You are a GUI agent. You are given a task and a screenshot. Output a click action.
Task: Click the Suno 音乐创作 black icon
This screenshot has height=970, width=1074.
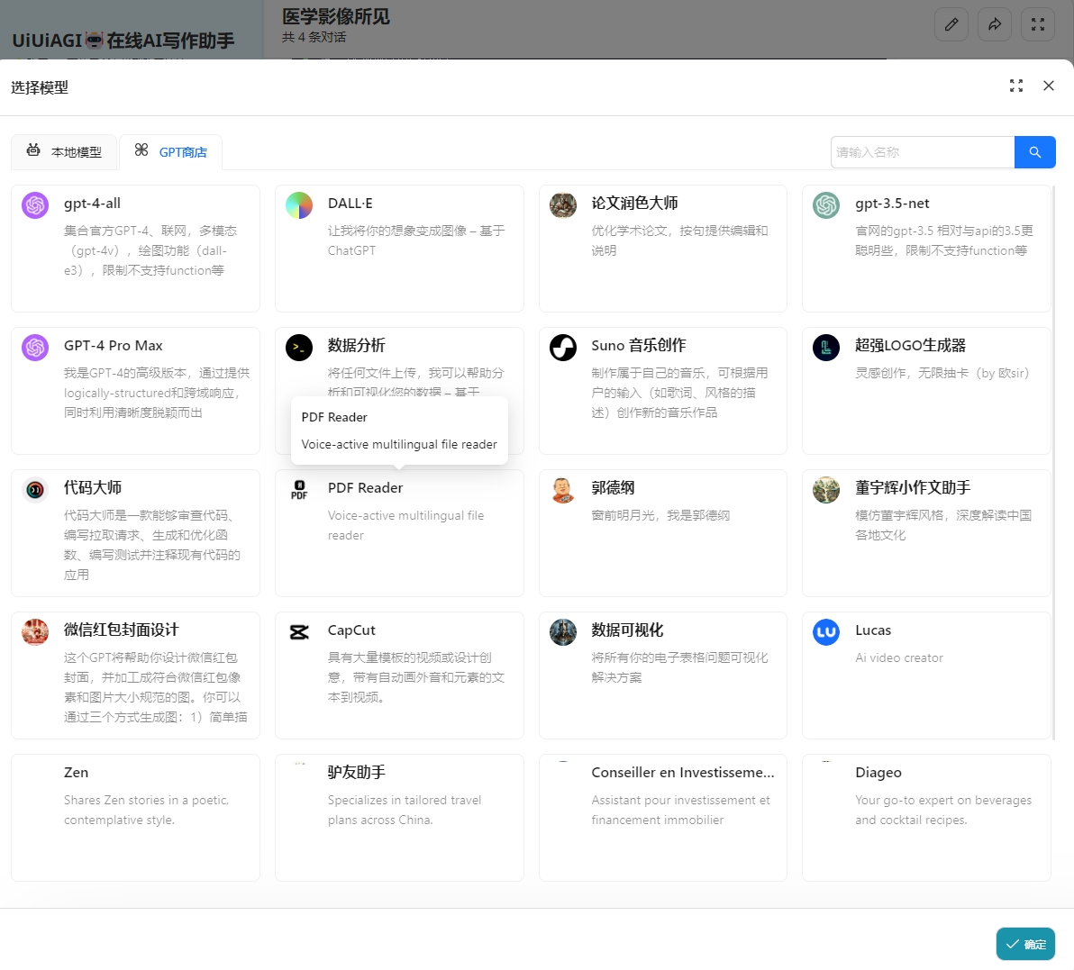coord(563,348)
